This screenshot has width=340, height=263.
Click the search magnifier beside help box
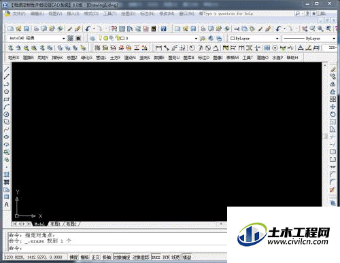[x=297, y=14]
